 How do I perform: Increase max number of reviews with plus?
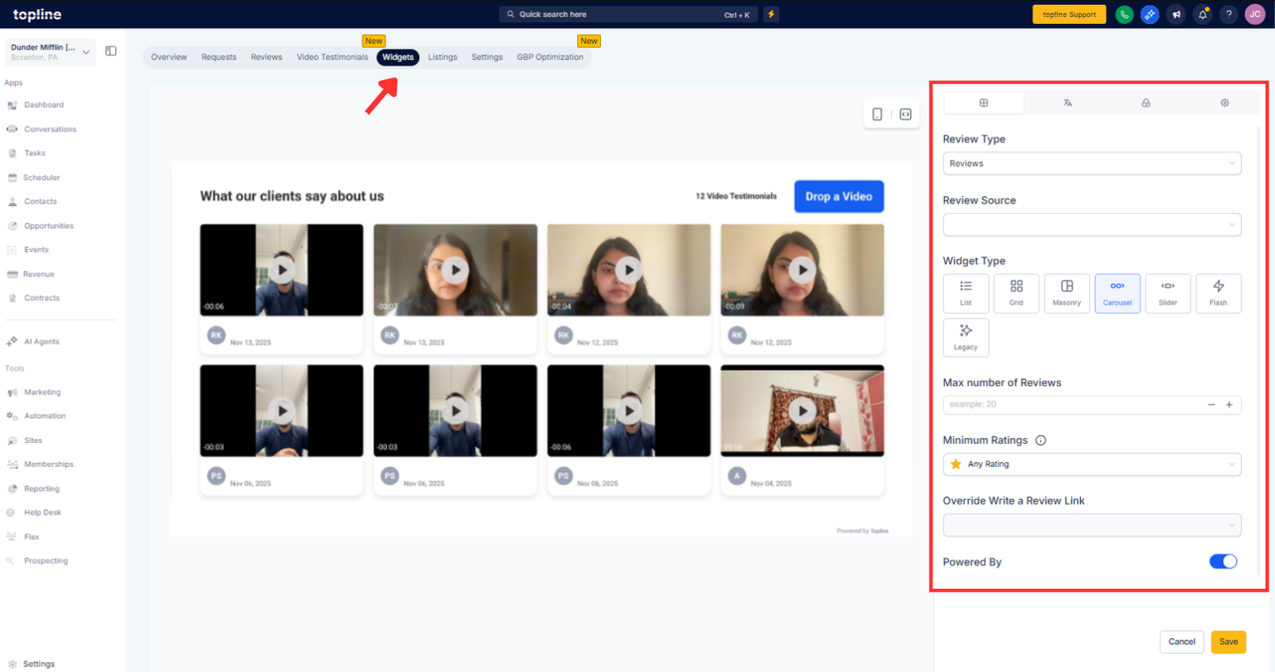click(x=1229, y=404)
